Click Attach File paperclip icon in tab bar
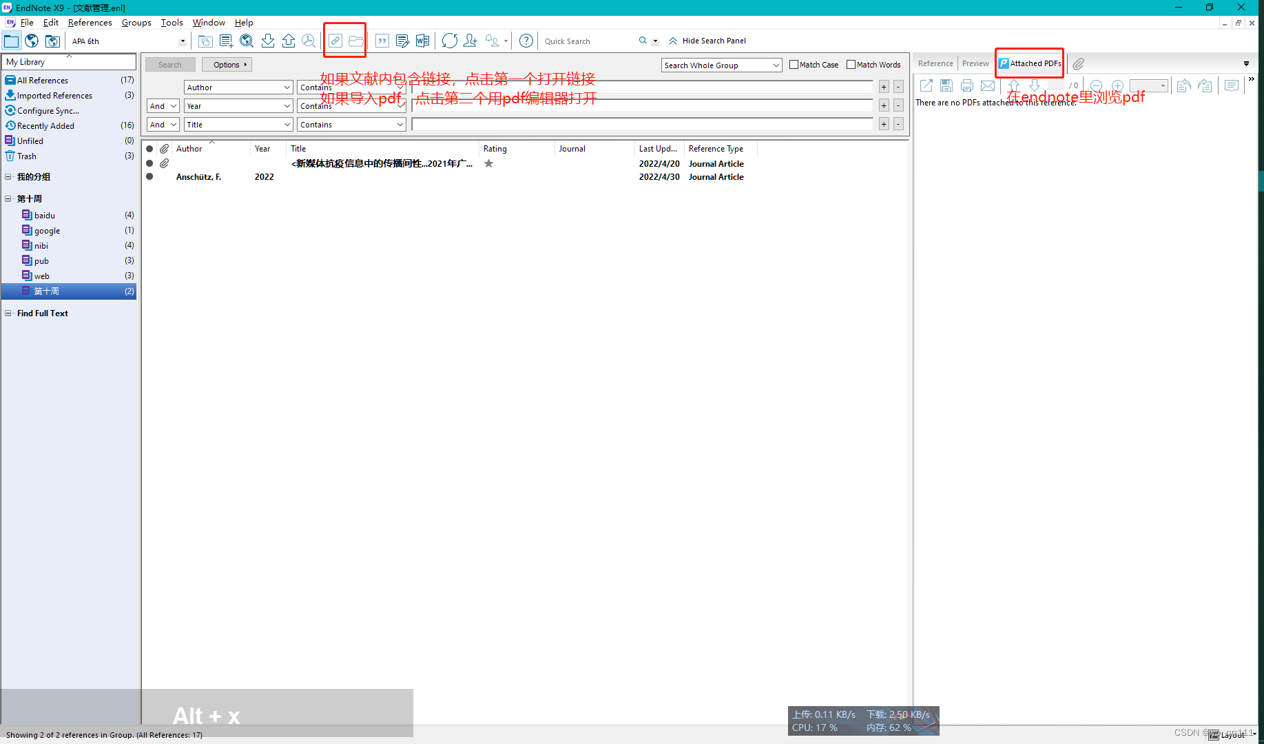Viewport: 1264px width, 744px height. (x=1079, y=63)
